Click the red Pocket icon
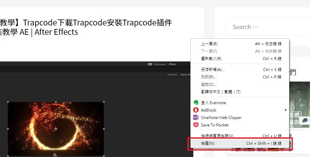This screenshot has width=310, height=157. coord(196,125)
